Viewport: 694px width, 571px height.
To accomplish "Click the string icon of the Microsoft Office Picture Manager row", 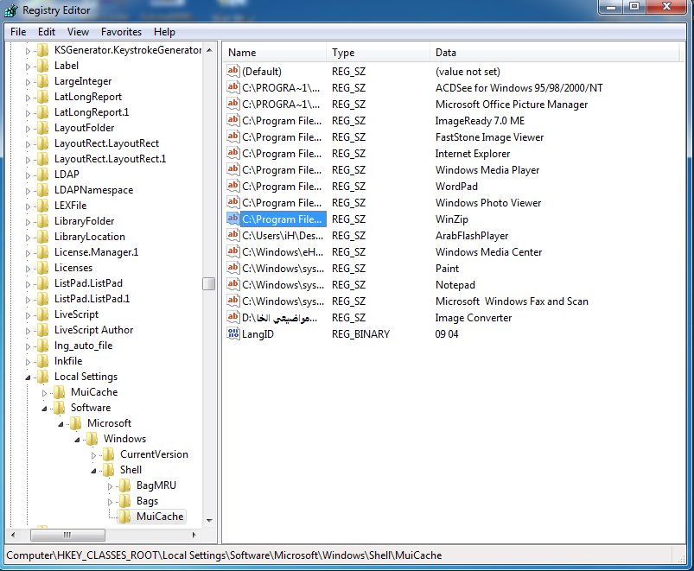I will click(233, 104).
